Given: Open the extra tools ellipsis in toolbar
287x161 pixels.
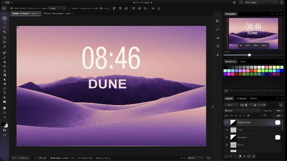Looking at the screenshot, I should pos(4,117).
